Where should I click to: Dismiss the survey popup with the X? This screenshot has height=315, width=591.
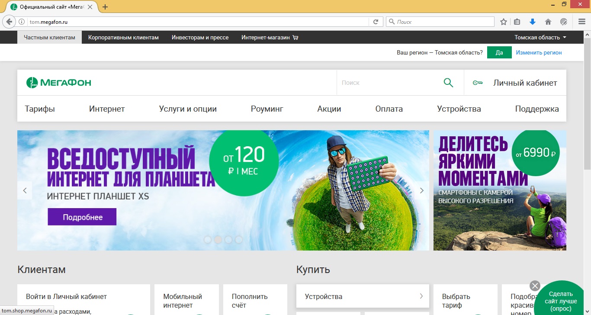tap(535, 286)
